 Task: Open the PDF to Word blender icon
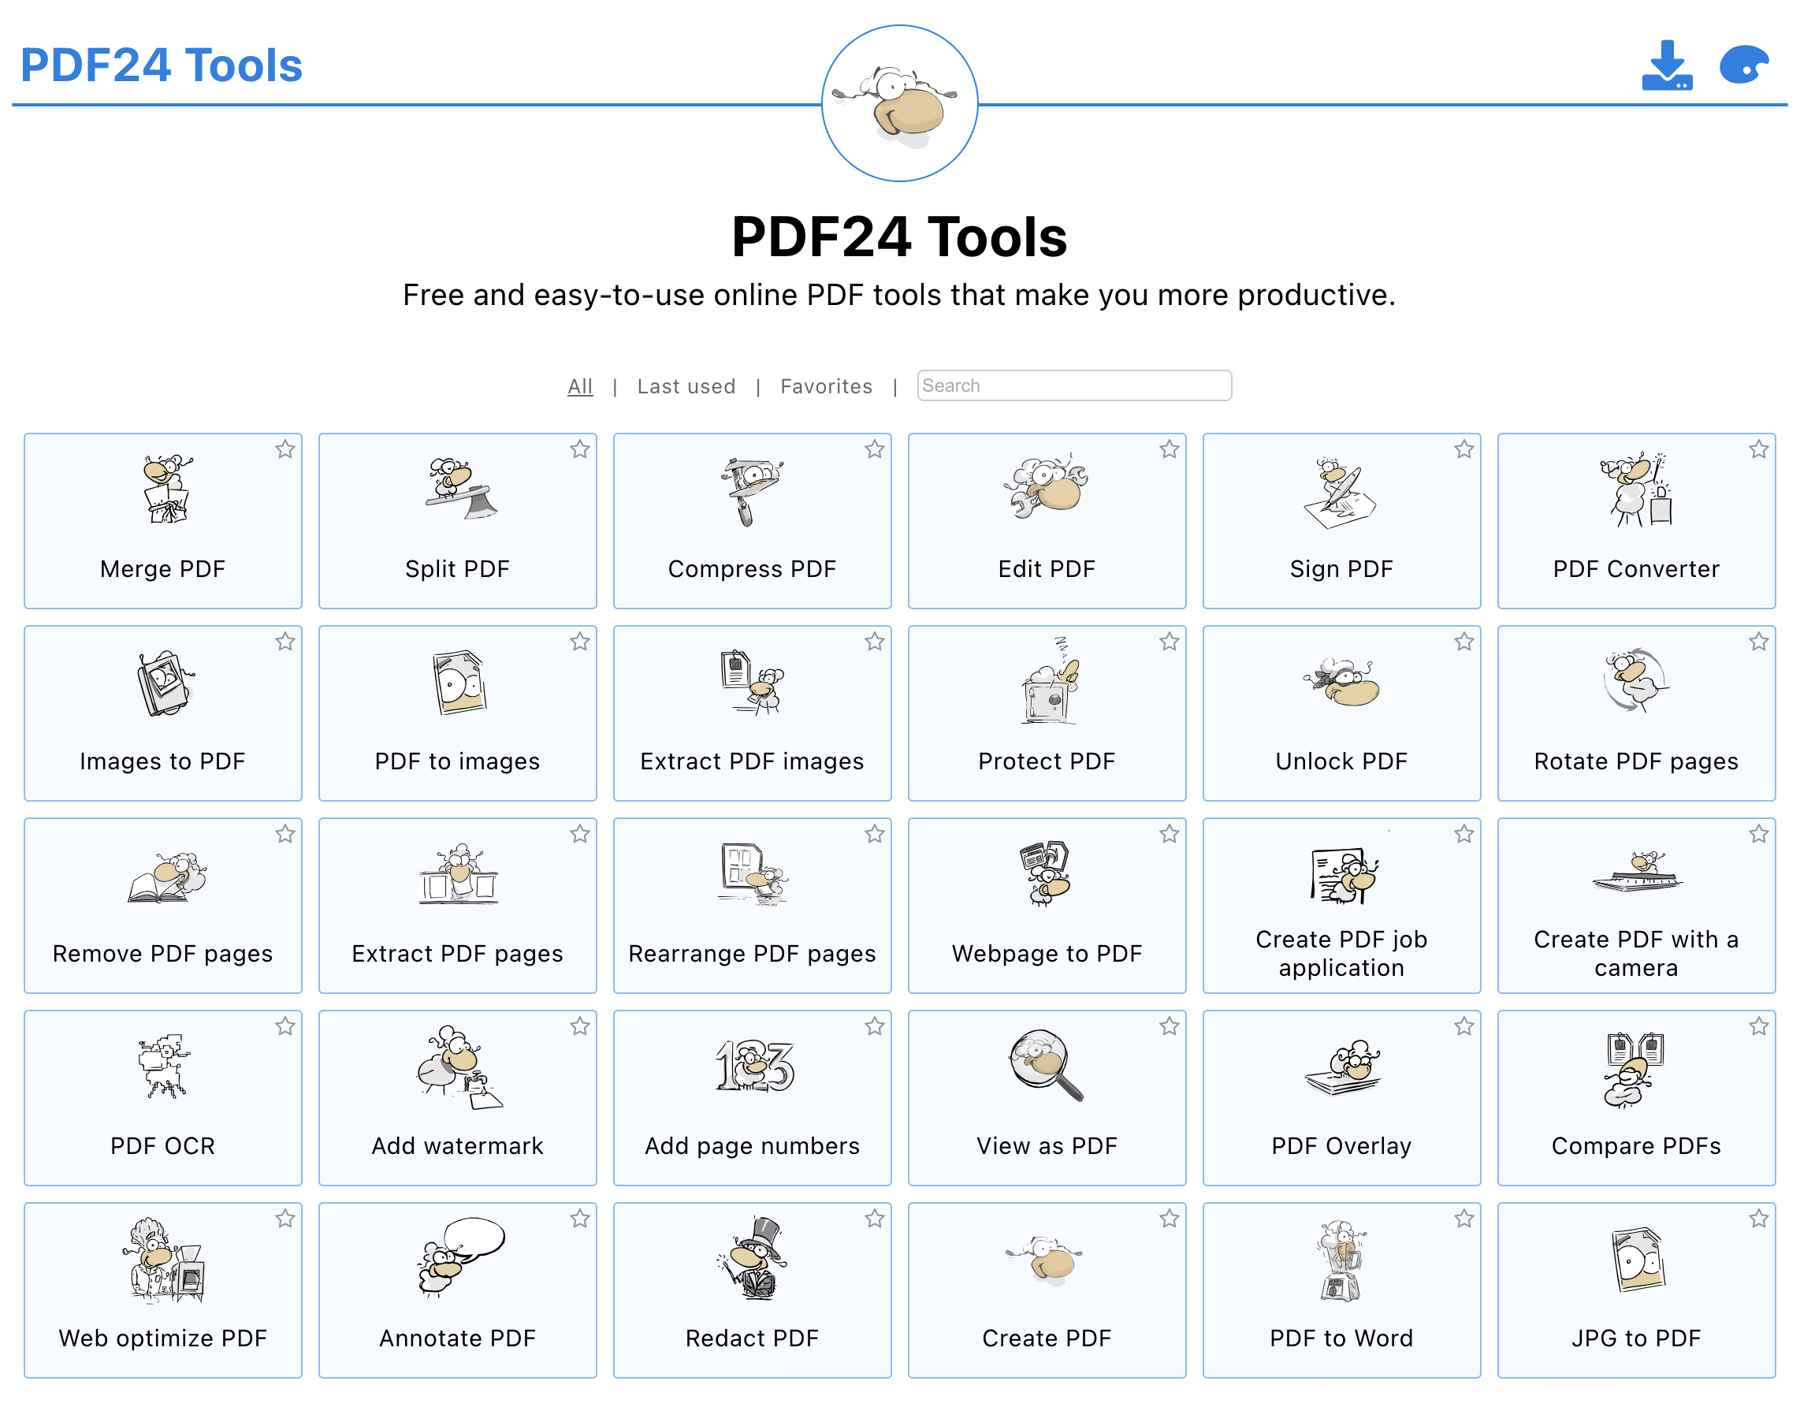tap(1341, 1260)
